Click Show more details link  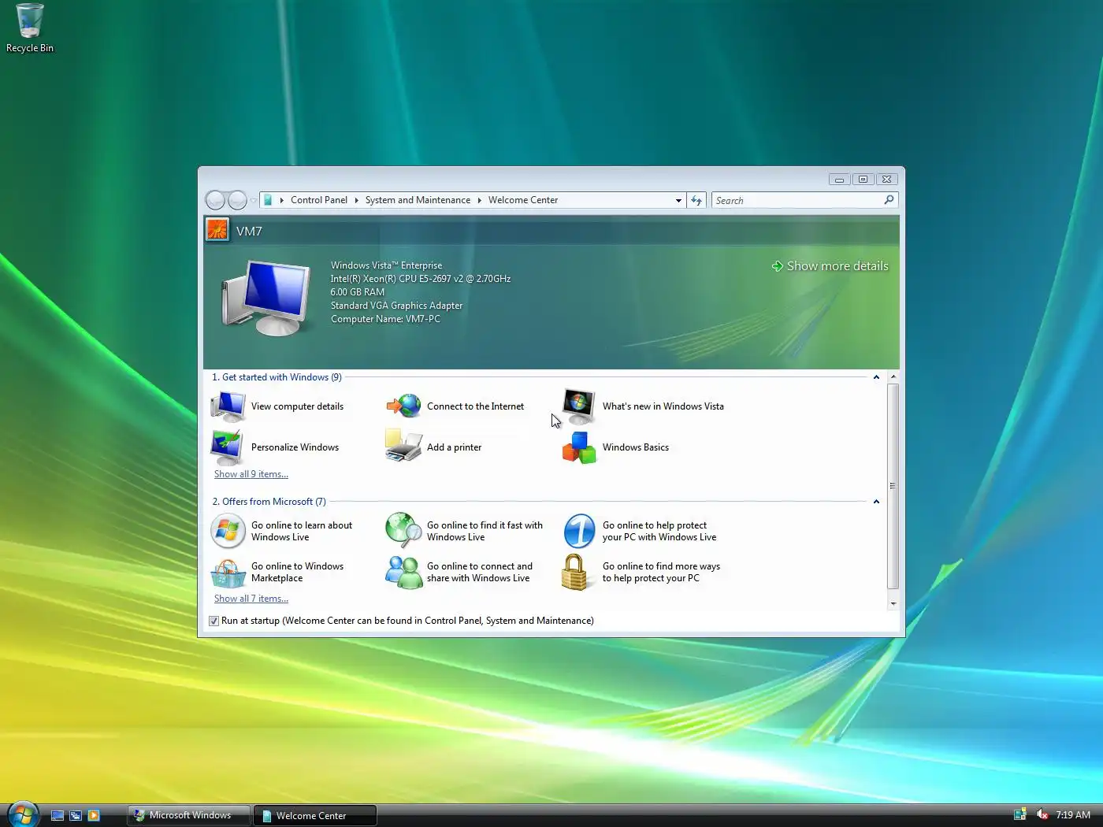point(830,266)
